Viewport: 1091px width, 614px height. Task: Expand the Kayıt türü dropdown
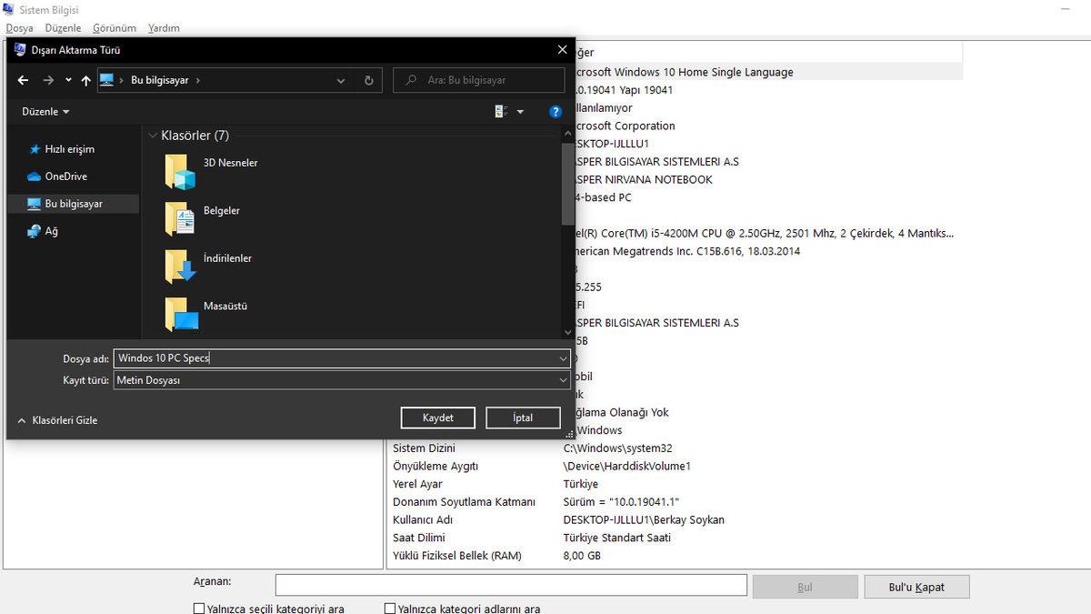(x=563, y=381)
